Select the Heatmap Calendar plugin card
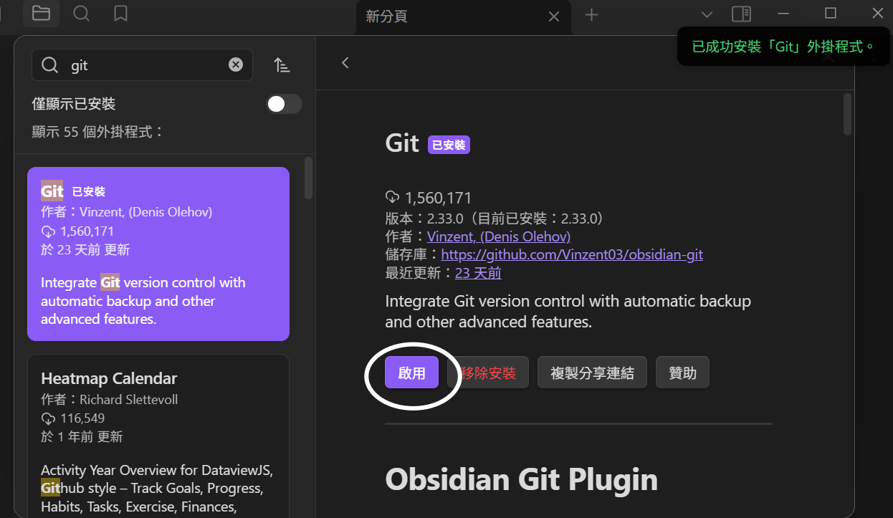This screenshot has height=518, width=893. click(x=158, y=436)
